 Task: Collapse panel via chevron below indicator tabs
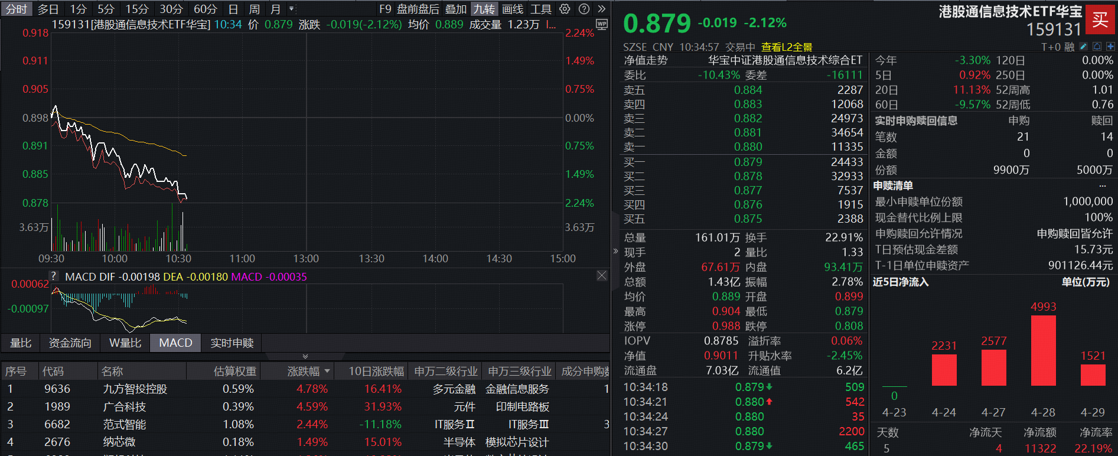coord(305,356)
